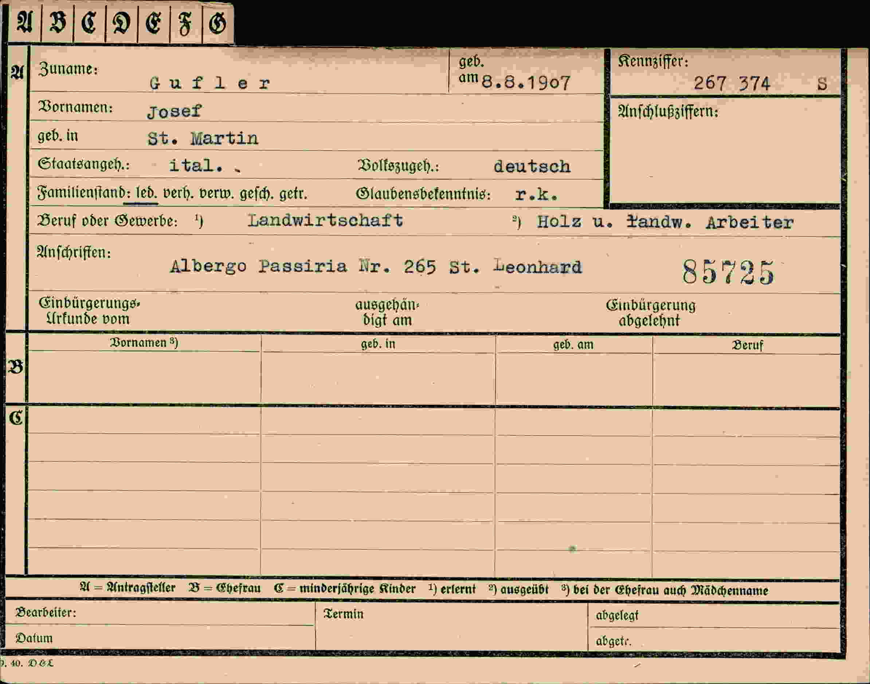Click the 'Beruf' column header
Viewport: 870px width, 684px height.
click(748, 345)
